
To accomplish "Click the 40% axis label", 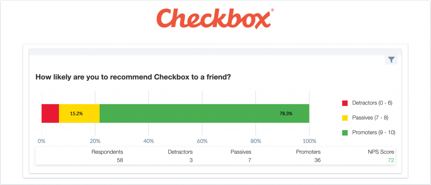I will click(149, 141).
